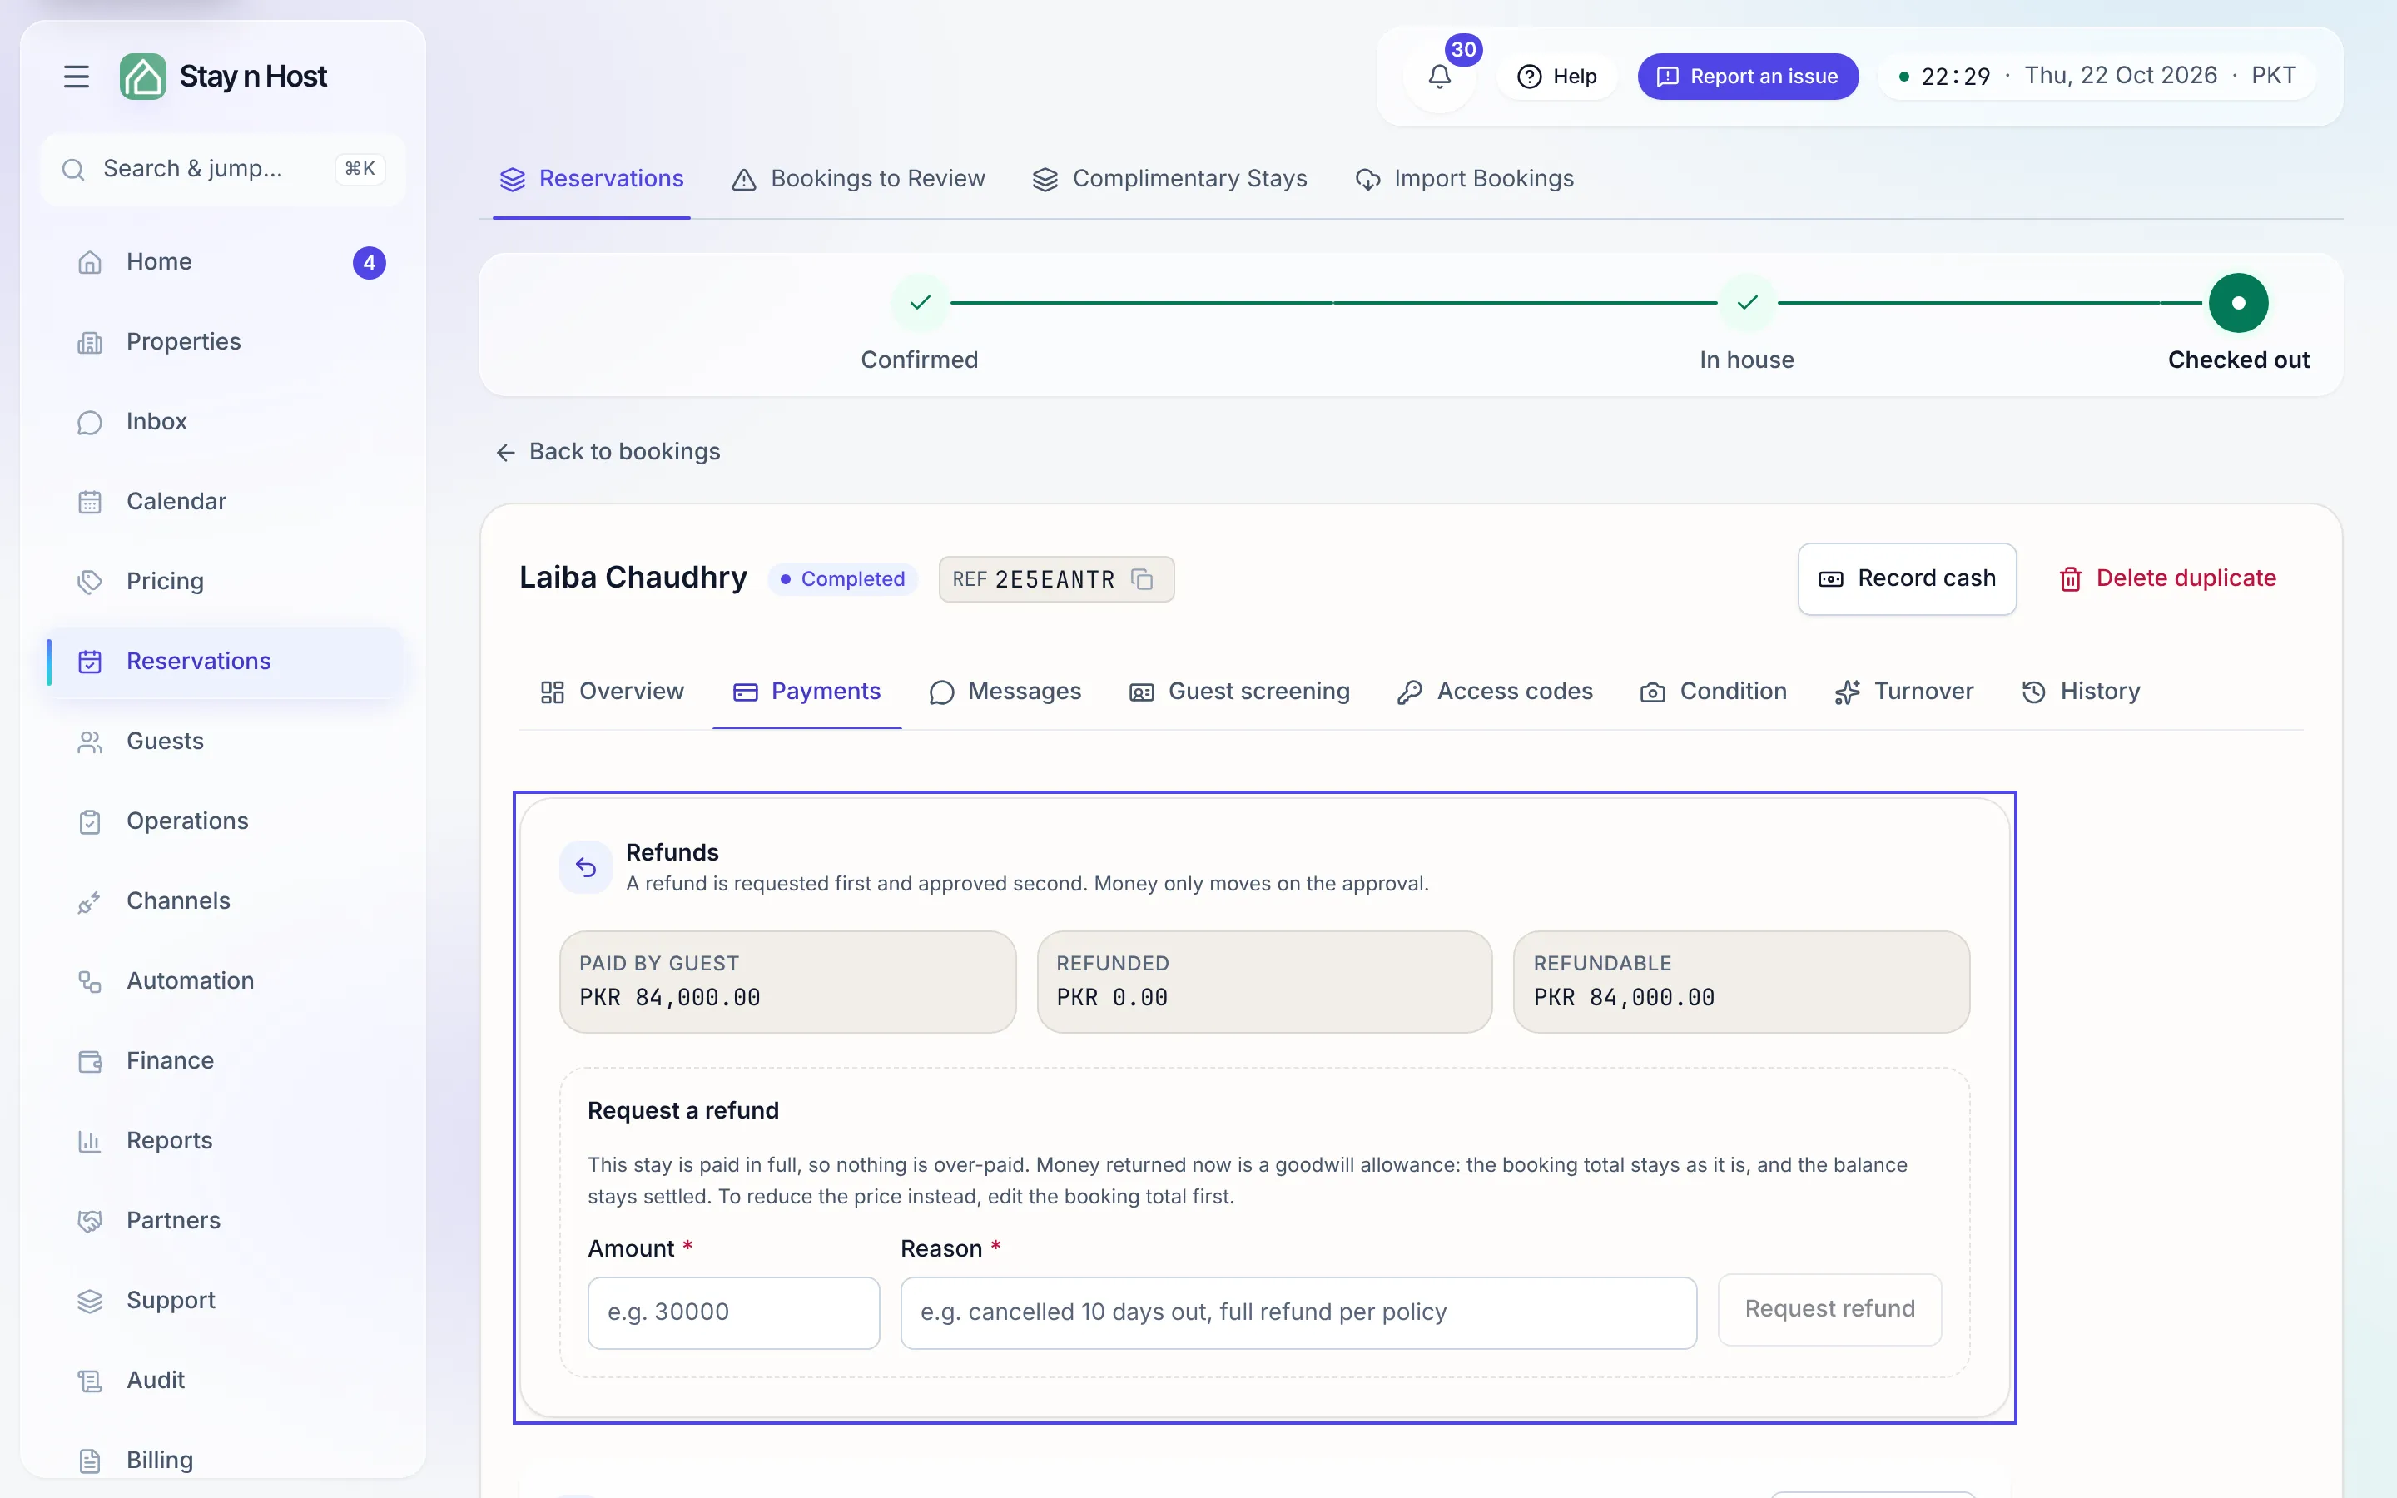
Task: Open Pricing in the sidebar
Action: pos(225,582)
